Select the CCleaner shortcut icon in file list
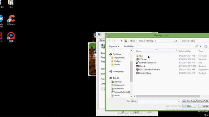Image resolution: width=209 pixels, height=117 pixels. [137, 59]
